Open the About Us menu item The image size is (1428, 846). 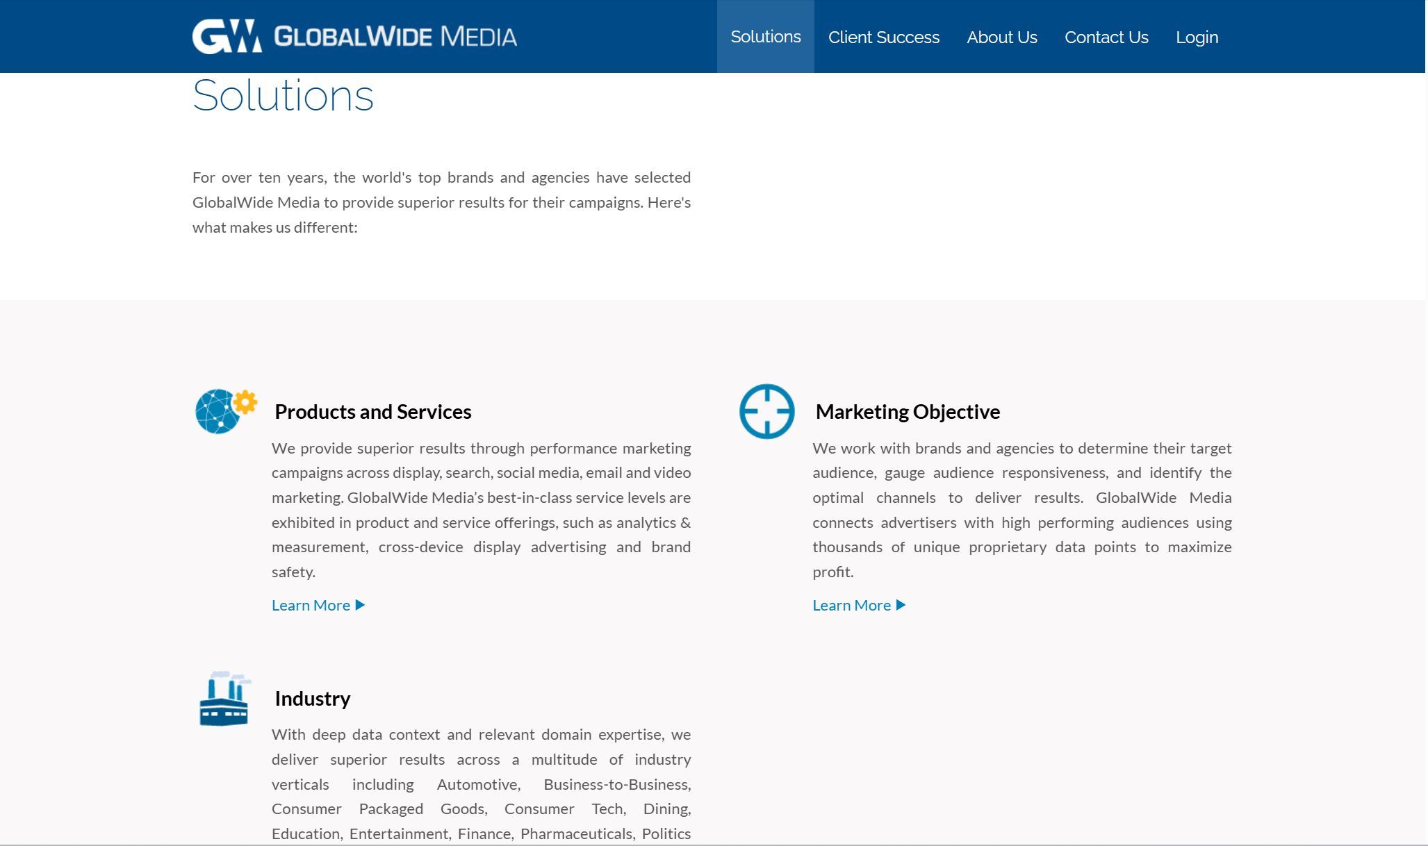1001,38
